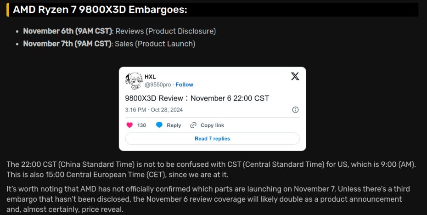Click the AMD Ryzen 7 9800X3D Embargoes heading

pos(100,10)
